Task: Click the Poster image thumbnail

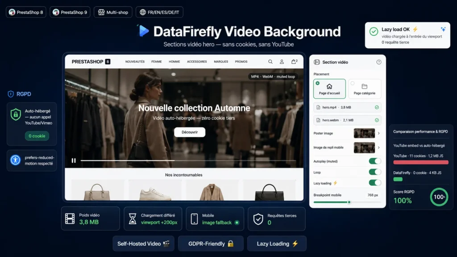Action: point(364,133)
